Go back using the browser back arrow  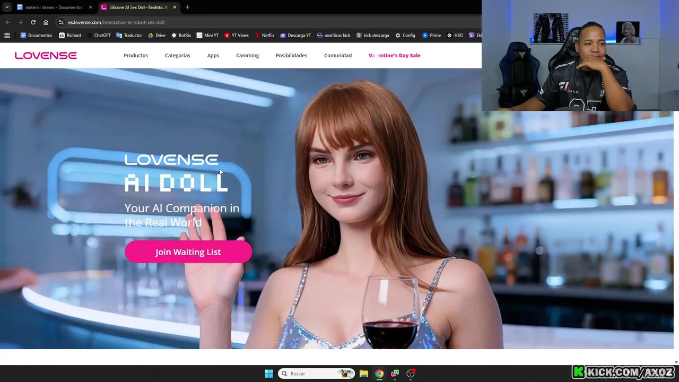7,22
